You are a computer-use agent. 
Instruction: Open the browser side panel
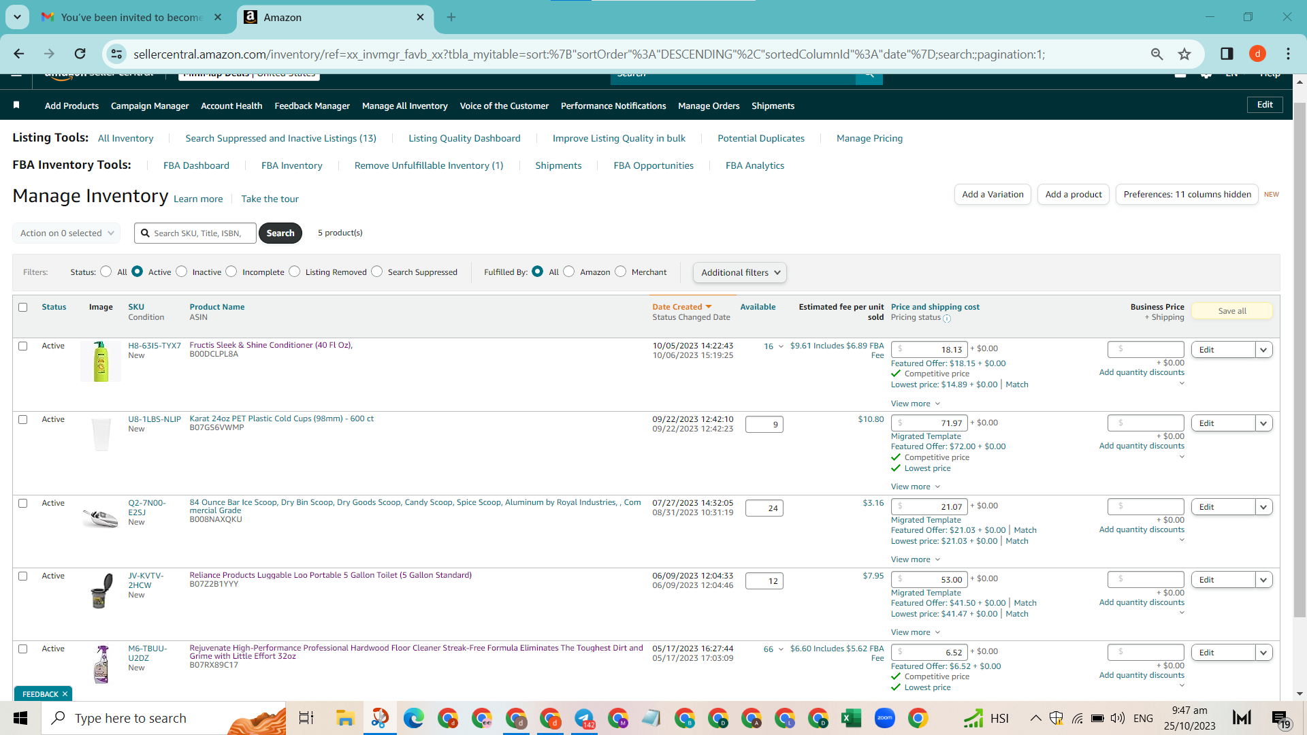pyautogui.click(x=1227, y=54)
